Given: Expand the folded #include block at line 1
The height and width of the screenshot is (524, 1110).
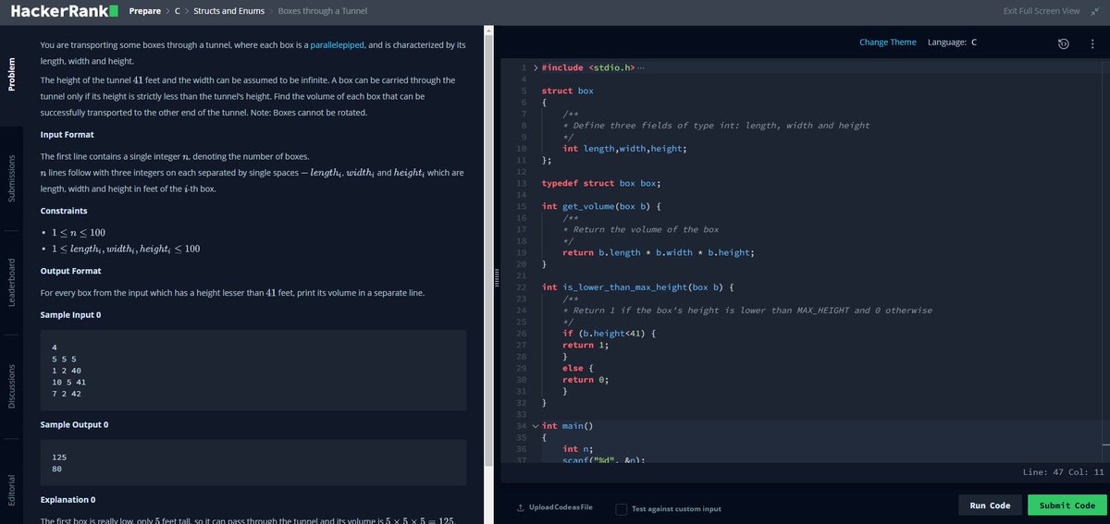Looking at the screenshot, I should coord(535,68).
